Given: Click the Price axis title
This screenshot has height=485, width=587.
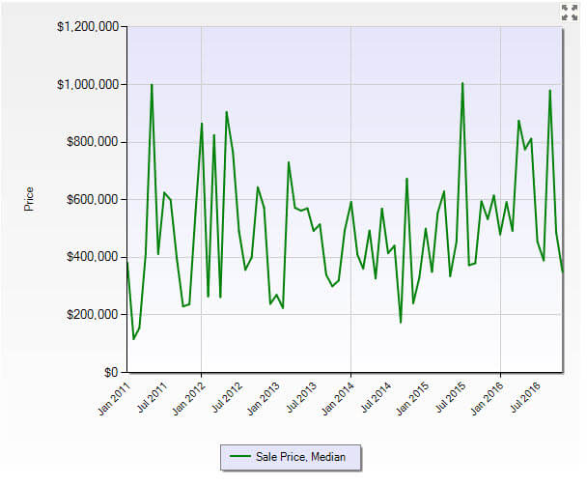Looking at the screenshot, I should coord(29,199).
